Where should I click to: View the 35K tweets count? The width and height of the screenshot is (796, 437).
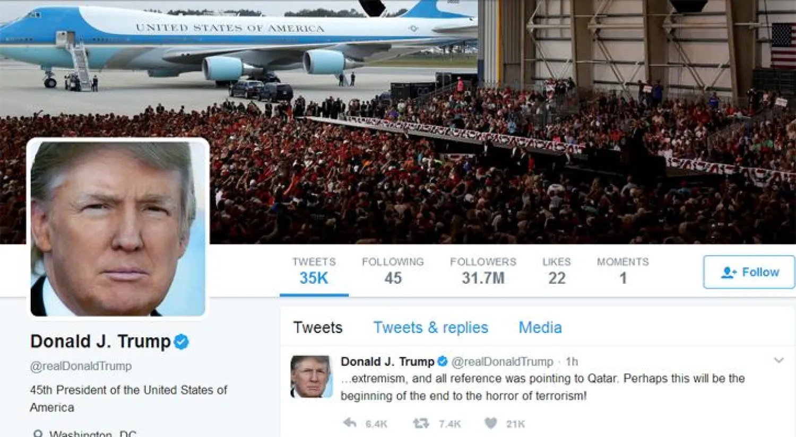click(x=314, y=271)
